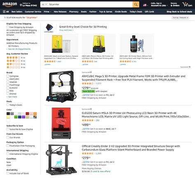Viewport: 195px width, 178px height.
Task: Check the Free Shipping by Amazon box
Action: (8, 27)
